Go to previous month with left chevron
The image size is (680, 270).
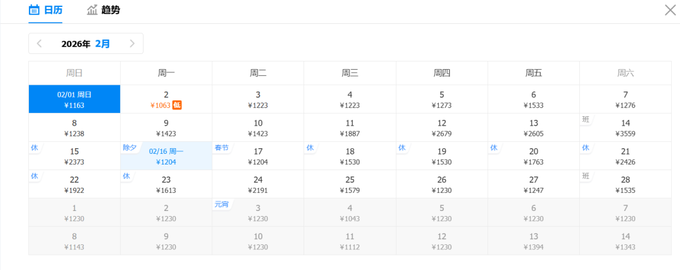pyautogui.click(x=40, y=43)
